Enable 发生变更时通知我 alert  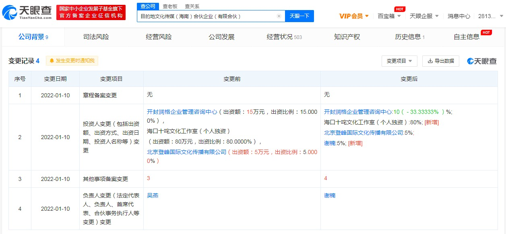[72, 61]
